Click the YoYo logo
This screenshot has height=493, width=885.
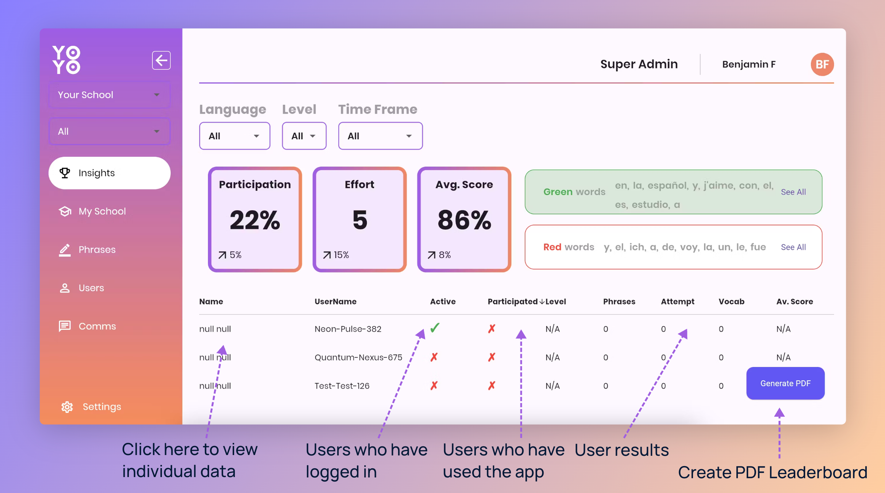(x=66, y=60)
